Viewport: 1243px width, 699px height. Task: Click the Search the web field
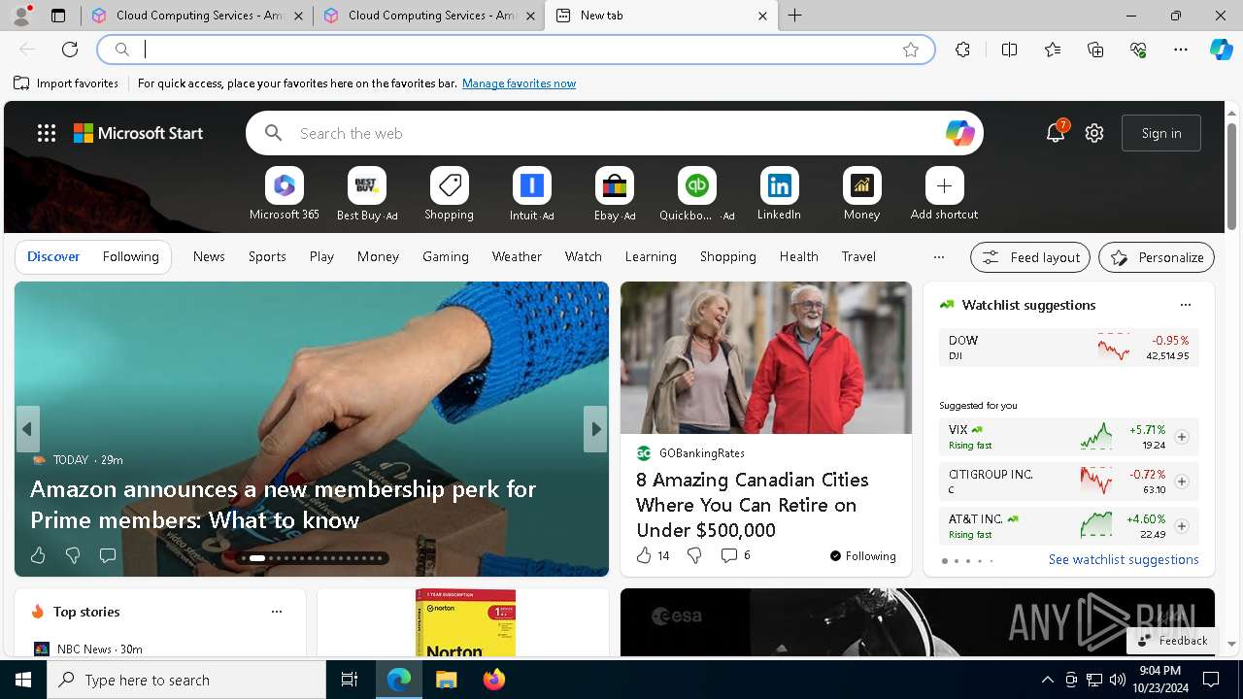tap(614, 133)
